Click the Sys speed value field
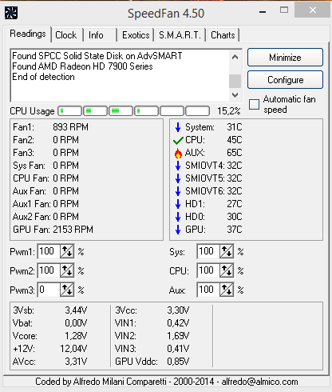Image resolution: width=332 pixels, height=392 pixels. [x=208, y=251]
